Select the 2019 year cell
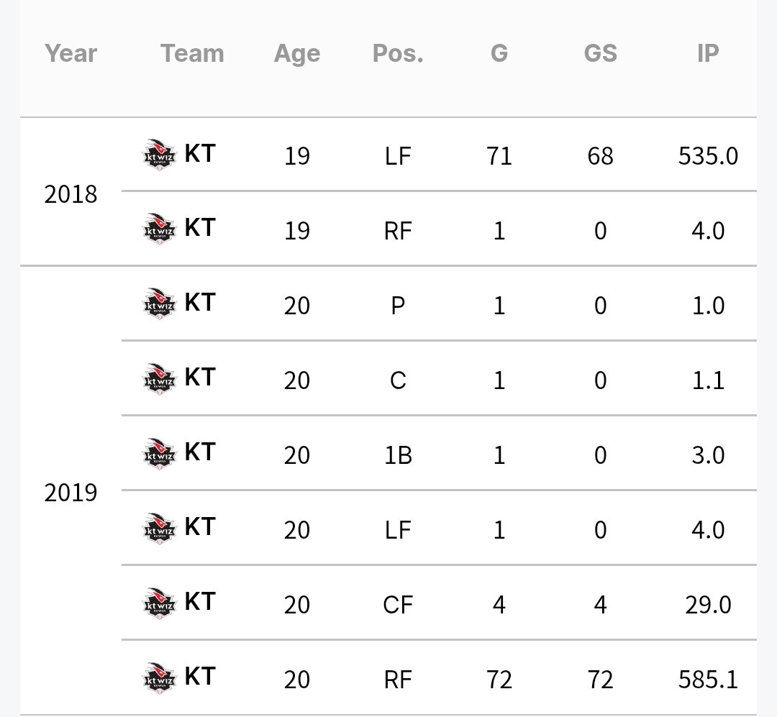 coord(71,493)
